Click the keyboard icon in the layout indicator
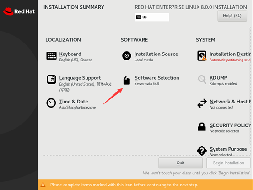This screenshot has width=253, height=190. (x=139, y=17)
